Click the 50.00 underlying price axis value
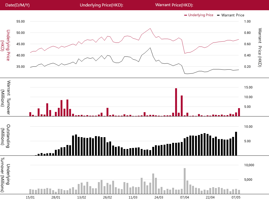 tap(21, 33)
